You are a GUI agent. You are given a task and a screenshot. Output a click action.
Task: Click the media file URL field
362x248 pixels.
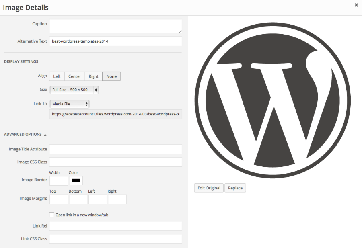(x=115, y=114)
